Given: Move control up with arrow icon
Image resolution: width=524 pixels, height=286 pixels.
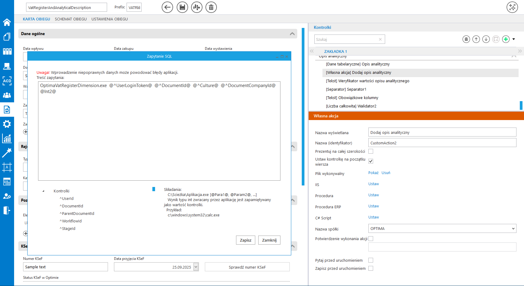Looking at the screenshot, I should click(476, 39).
